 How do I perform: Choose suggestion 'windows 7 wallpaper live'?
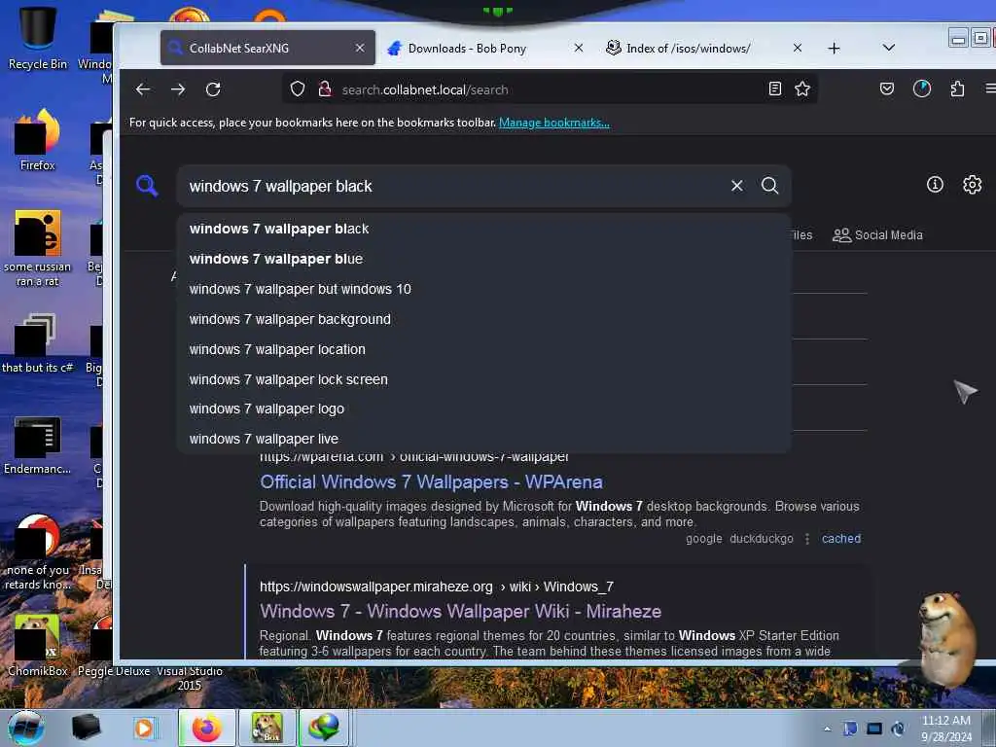484,439
